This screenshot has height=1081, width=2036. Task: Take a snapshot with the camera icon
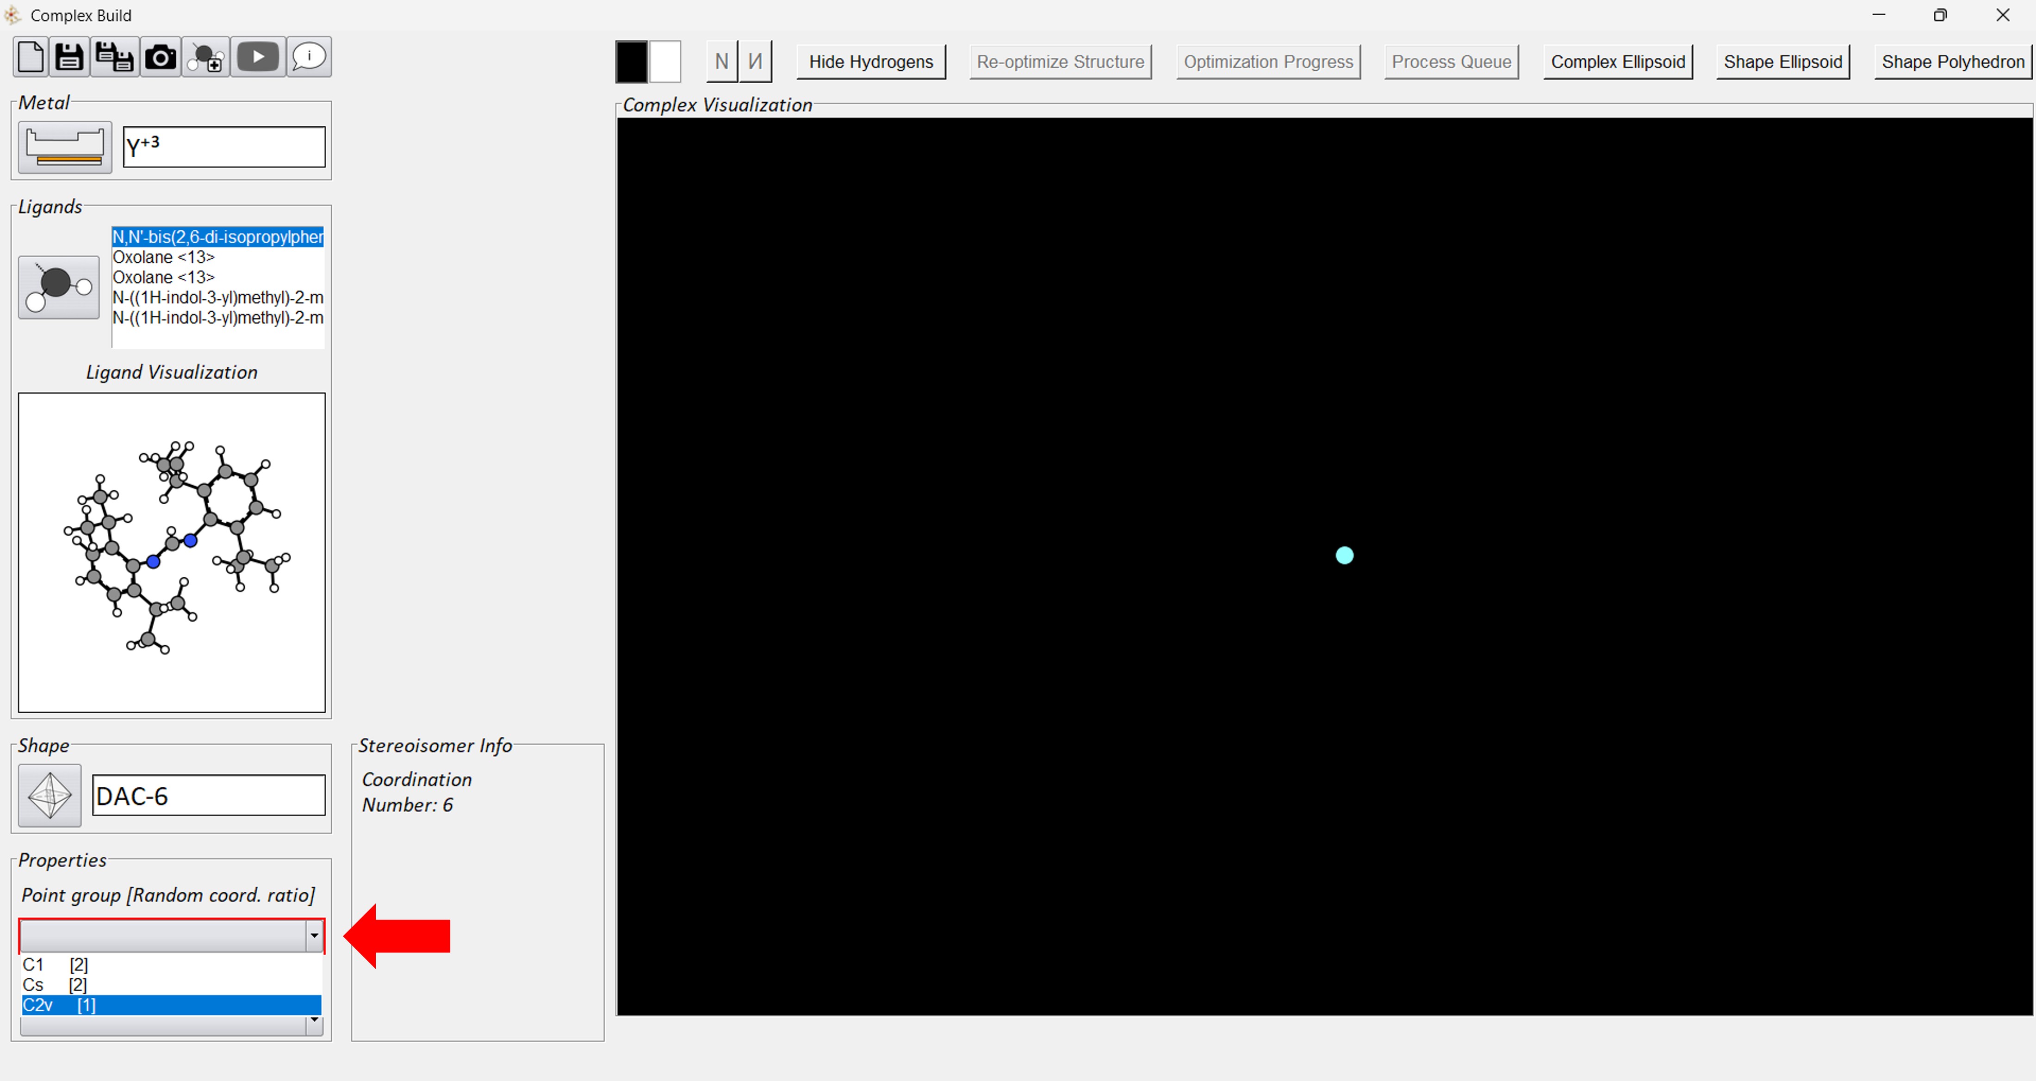point(161,57)
